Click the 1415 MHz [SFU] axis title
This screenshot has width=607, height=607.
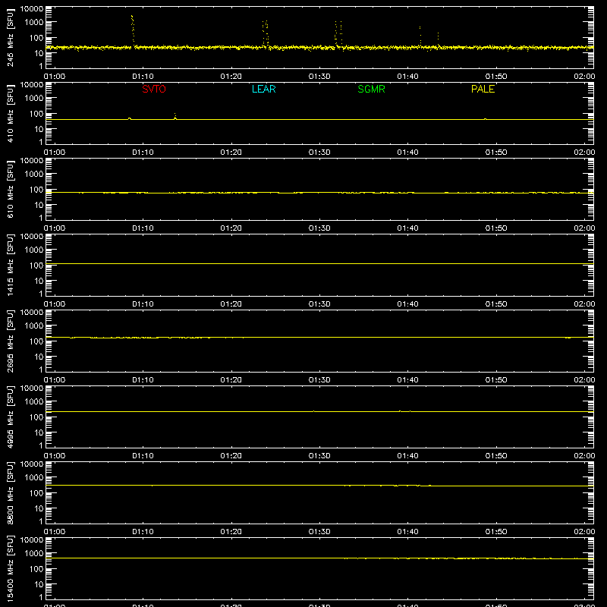coord(11,265)
